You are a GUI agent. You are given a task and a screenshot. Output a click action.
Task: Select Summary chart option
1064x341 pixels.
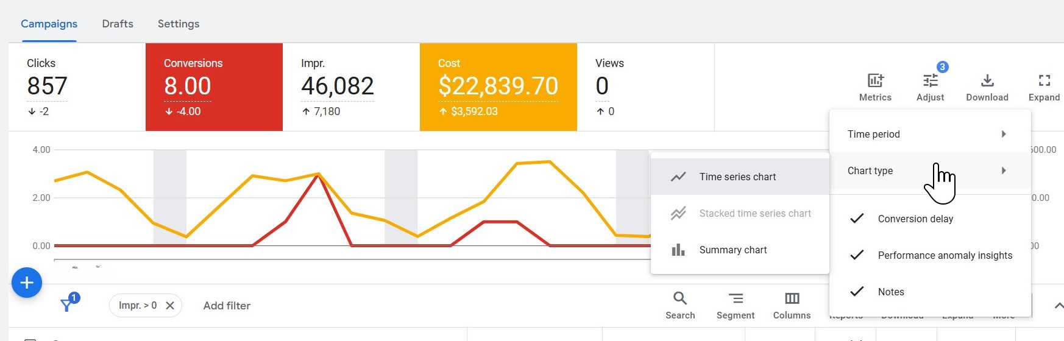(x=733, y=250)
